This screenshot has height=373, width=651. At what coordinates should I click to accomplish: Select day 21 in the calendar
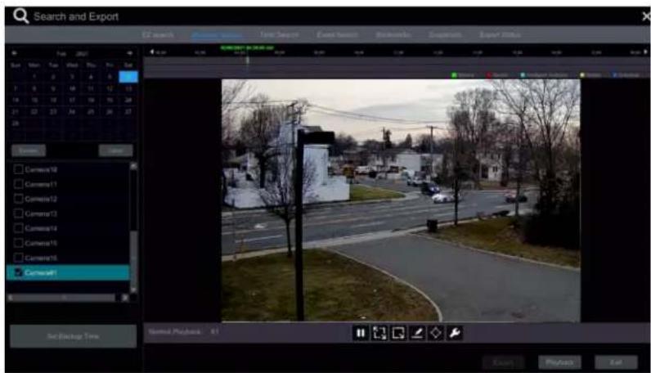(x=16, y=112)
